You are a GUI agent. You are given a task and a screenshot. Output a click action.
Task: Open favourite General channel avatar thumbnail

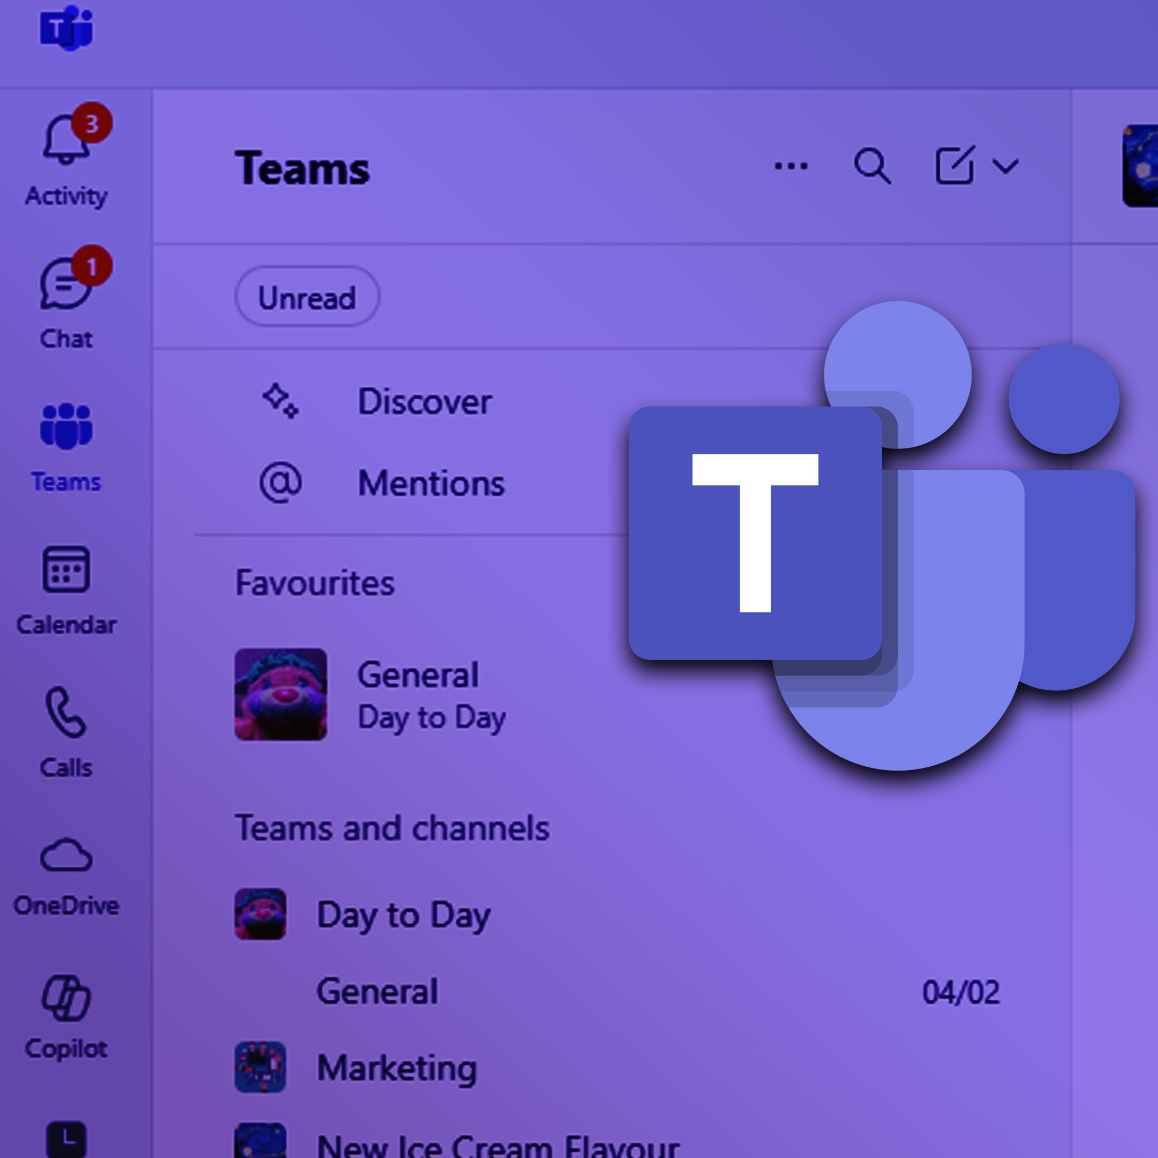click(x=280, y=694)
